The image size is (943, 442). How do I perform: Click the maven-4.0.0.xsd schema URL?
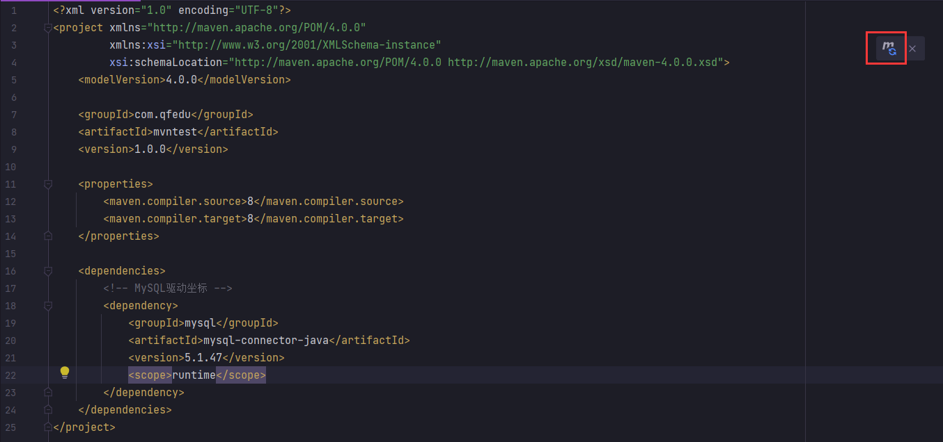[585, 63]
